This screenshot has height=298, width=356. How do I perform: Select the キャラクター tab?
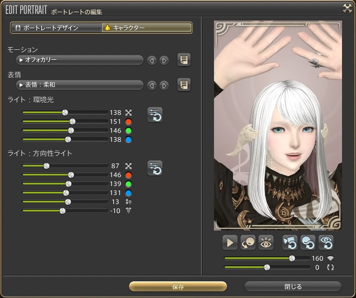tap(147, 28)
